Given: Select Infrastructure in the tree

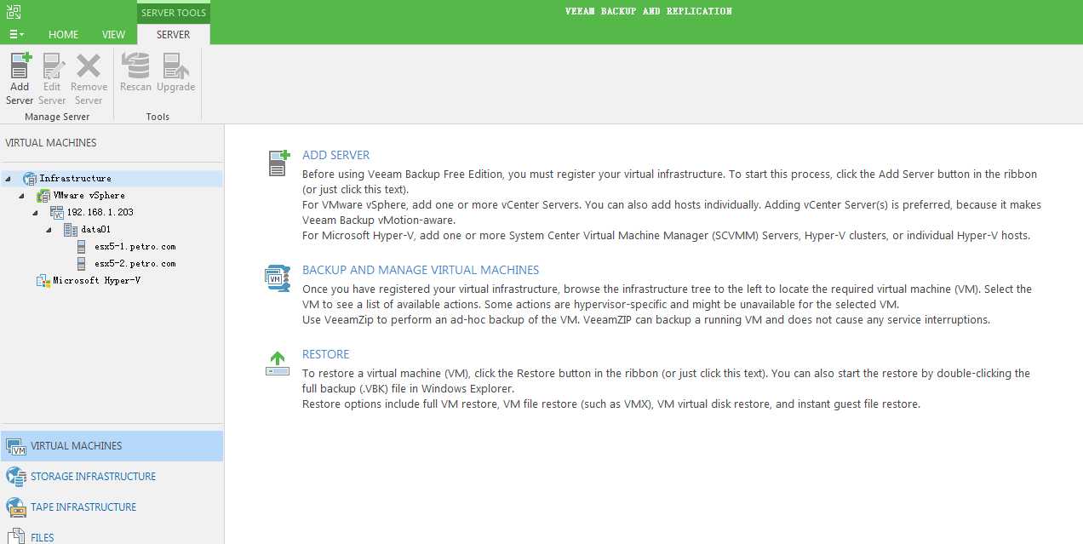Looking at the screenshot, I should (x=75, y=179).
